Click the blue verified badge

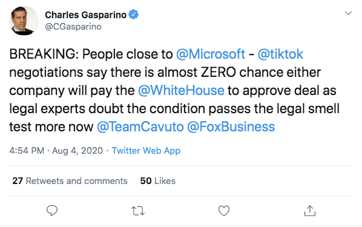[133, 15]
